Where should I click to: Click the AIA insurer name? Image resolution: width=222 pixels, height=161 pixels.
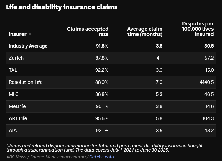pos(13,131)
